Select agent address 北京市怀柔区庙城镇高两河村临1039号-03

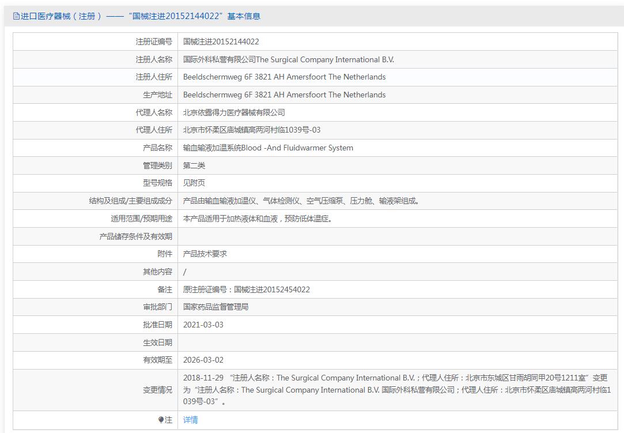tap(252, 130)
